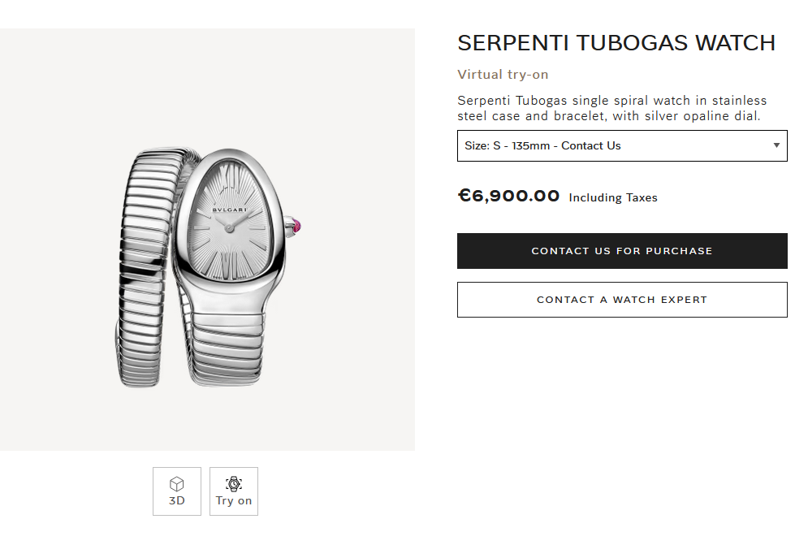Screen dimensions: 808x545
Task: Click the Including Taxes label
Action: (x=613, y=197)
